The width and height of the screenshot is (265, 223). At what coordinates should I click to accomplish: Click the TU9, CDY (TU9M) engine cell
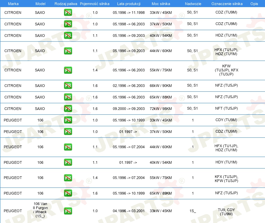click(226, 212)
